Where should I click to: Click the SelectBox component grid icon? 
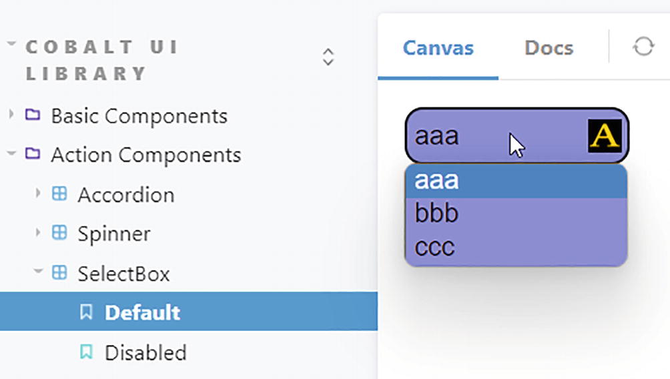coord(59,272)
